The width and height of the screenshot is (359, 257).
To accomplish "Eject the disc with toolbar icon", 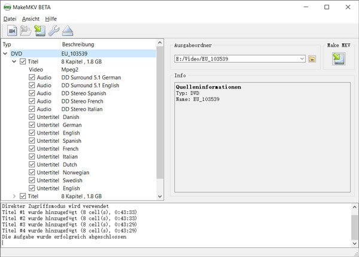I will point(68,30).
